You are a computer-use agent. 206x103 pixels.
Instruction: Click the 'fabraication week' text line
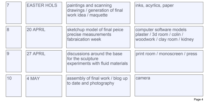point(84,39)
